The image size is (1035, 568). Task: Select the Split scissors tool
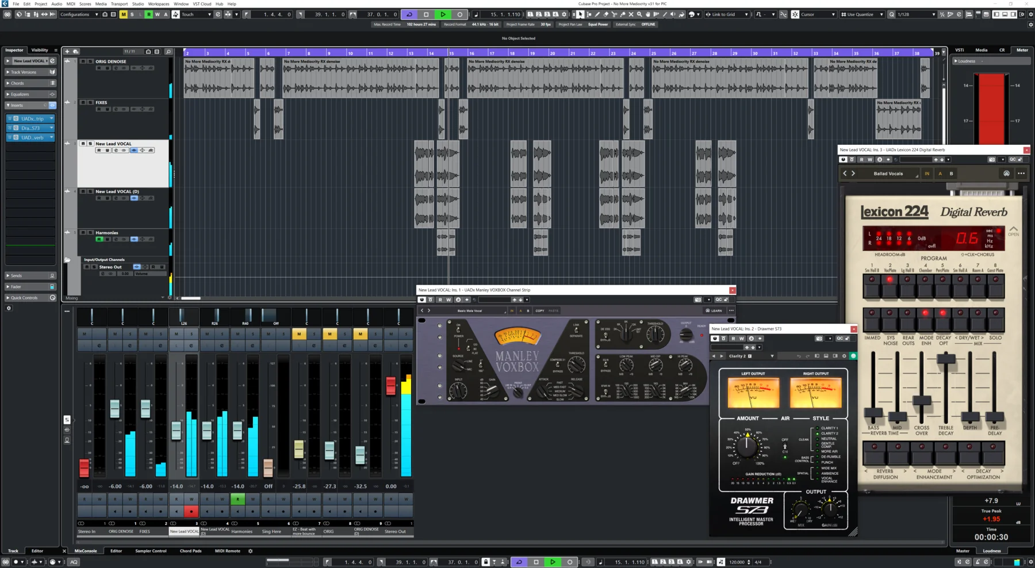coord(614,14)
